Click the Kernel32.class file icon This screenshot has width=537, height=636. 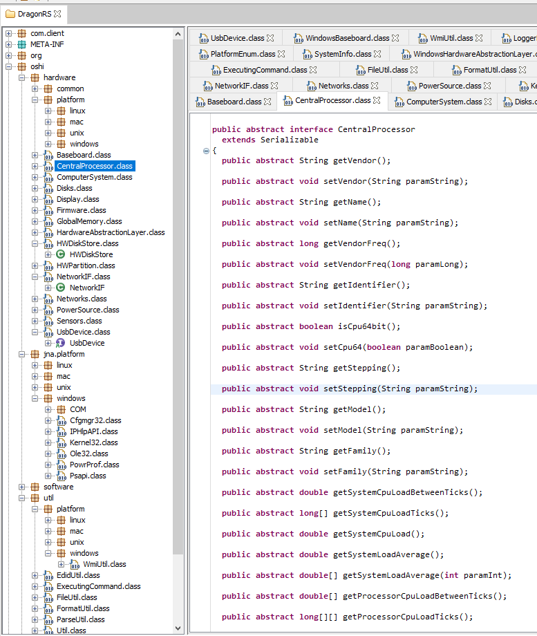tap(62, 442)
